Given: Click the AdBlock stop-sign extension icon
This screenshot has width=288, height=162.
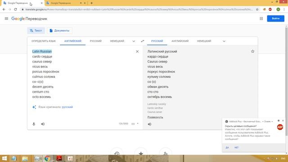Looking at the screenshot, I should coord(270,9).
